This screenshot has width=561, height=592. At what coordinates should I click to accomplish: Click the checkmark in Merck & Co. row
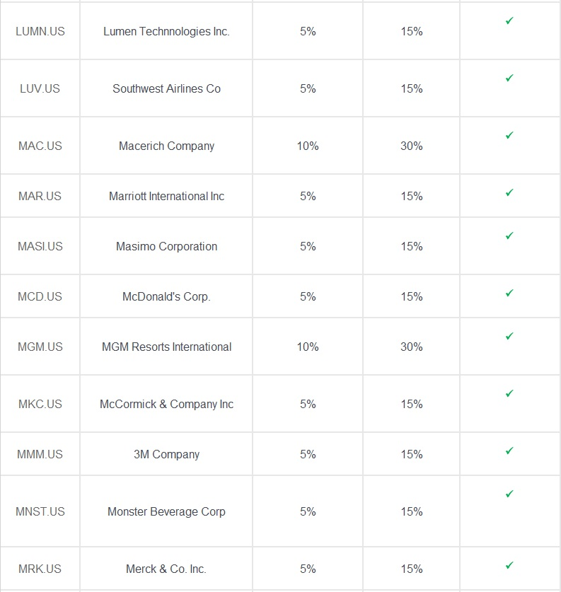509,566
